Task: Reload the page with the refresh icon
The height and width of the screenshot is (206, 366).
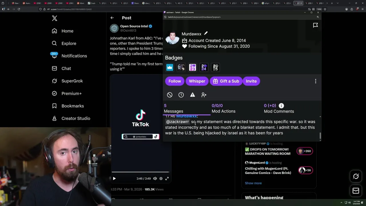Action: click(x=19, y=9)
